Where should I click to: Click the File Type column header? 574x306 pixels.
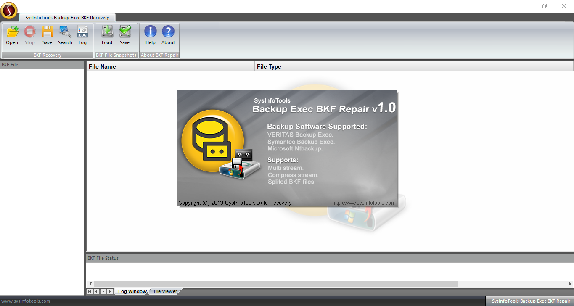pos(414,66)
